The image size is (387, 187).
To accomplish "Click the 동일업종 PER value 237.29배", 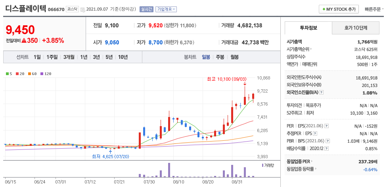I will pyautogui.click(x=368, y=162).
